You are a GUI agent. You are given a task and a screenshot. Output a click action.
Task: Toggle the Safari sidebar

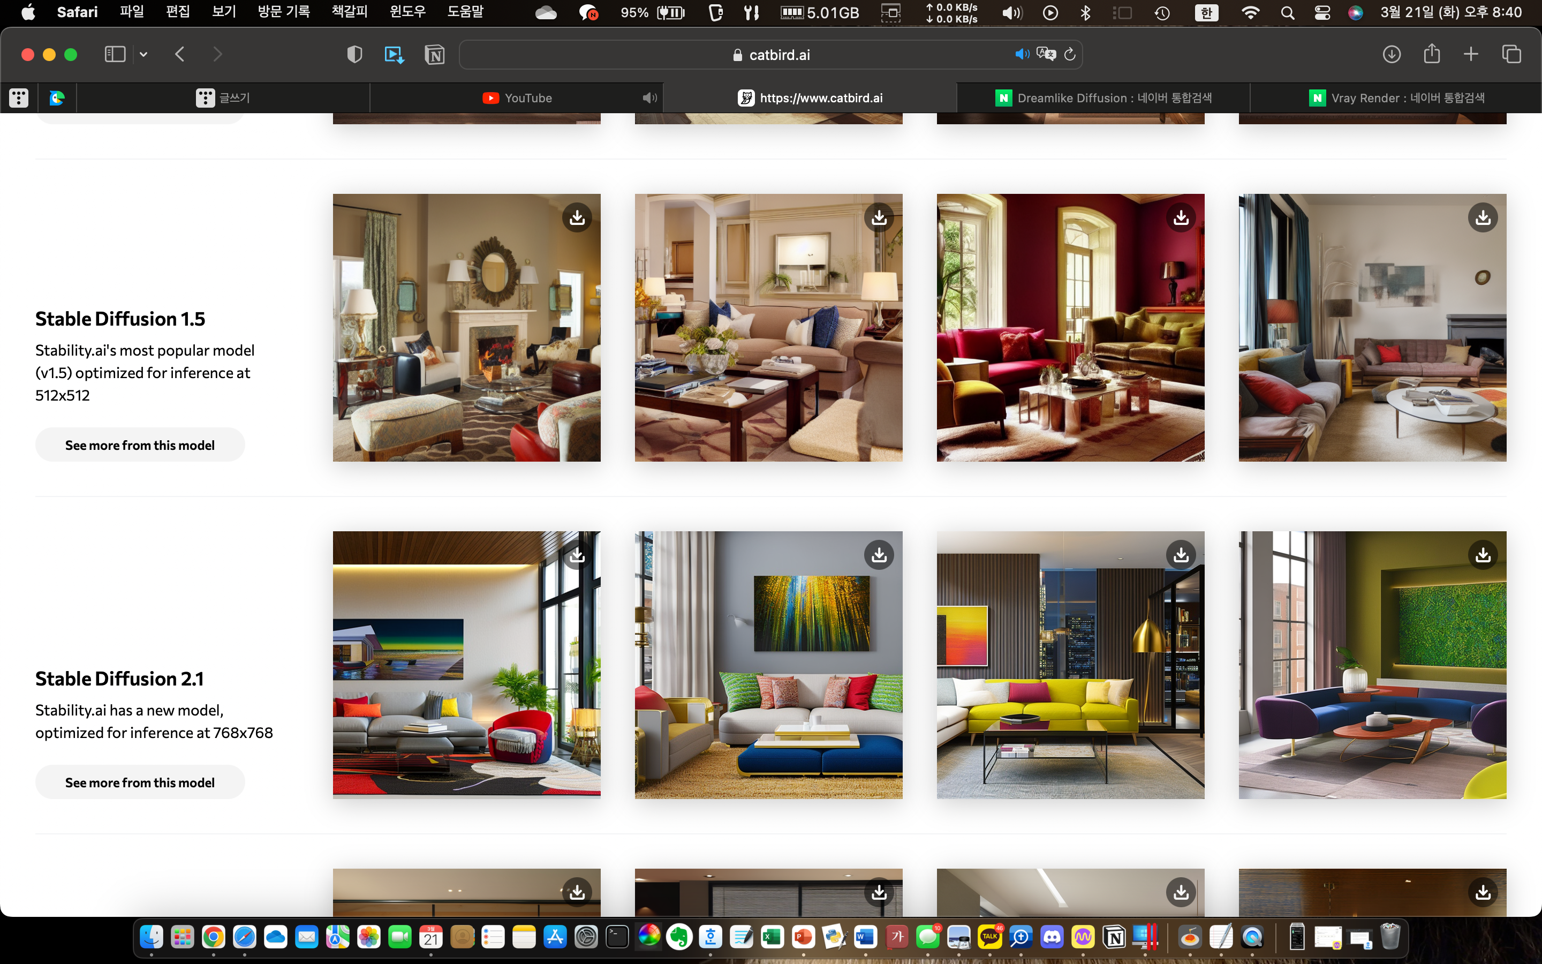[x=115, y=54]
